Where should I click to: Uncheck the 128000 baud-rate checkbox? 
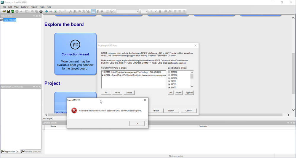(x=169, y=75)
